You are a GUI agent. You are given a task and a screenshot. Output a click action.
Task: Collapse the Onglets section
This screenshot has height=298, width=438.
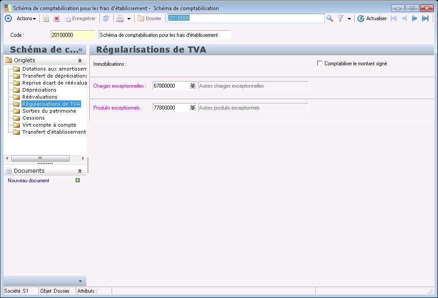(80, 60)
